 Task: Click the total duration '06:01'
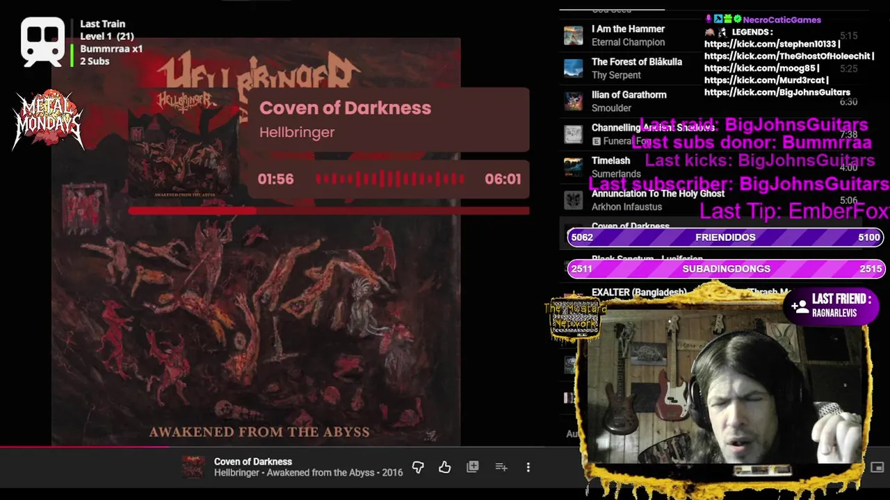[x=503, y=179]
